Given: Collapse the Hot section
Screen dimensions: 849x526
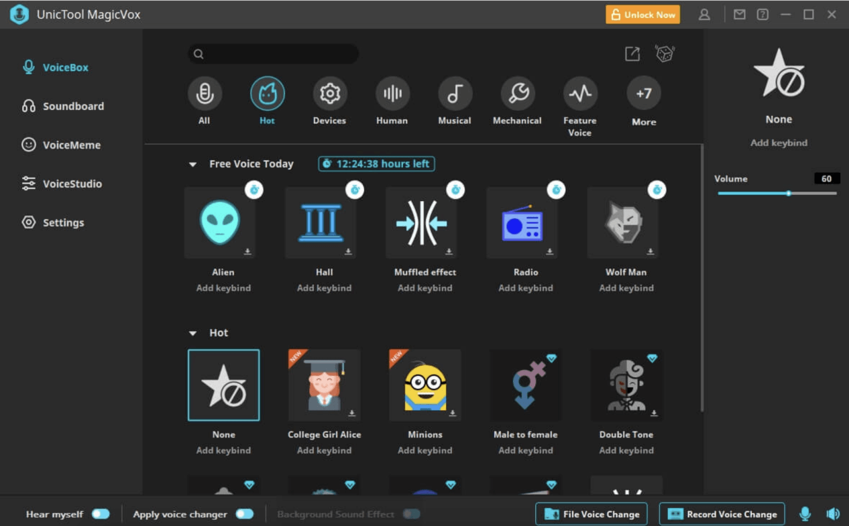Looking at the screenshot, I should pos(193,332).
